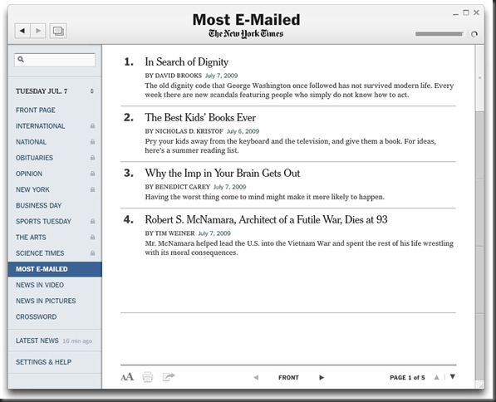
Task: Click the FRONT section label in footer
Action: click(288, 377)
